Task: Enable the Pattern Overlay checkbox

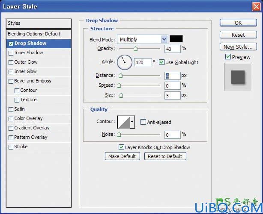Action: (11, 138)
